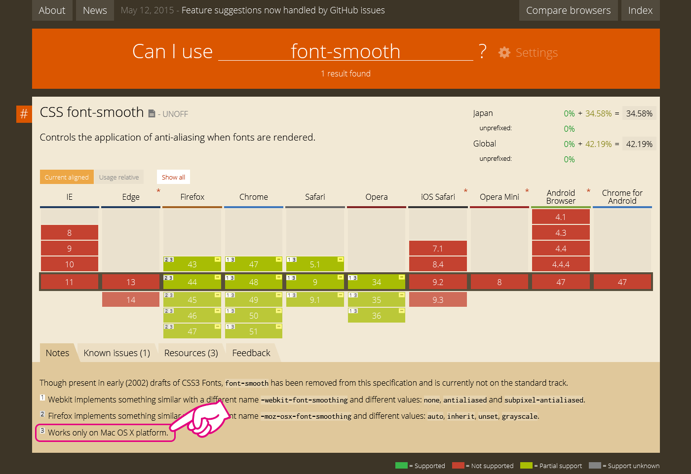Click the orange # permalink icon

coord(24,114)
